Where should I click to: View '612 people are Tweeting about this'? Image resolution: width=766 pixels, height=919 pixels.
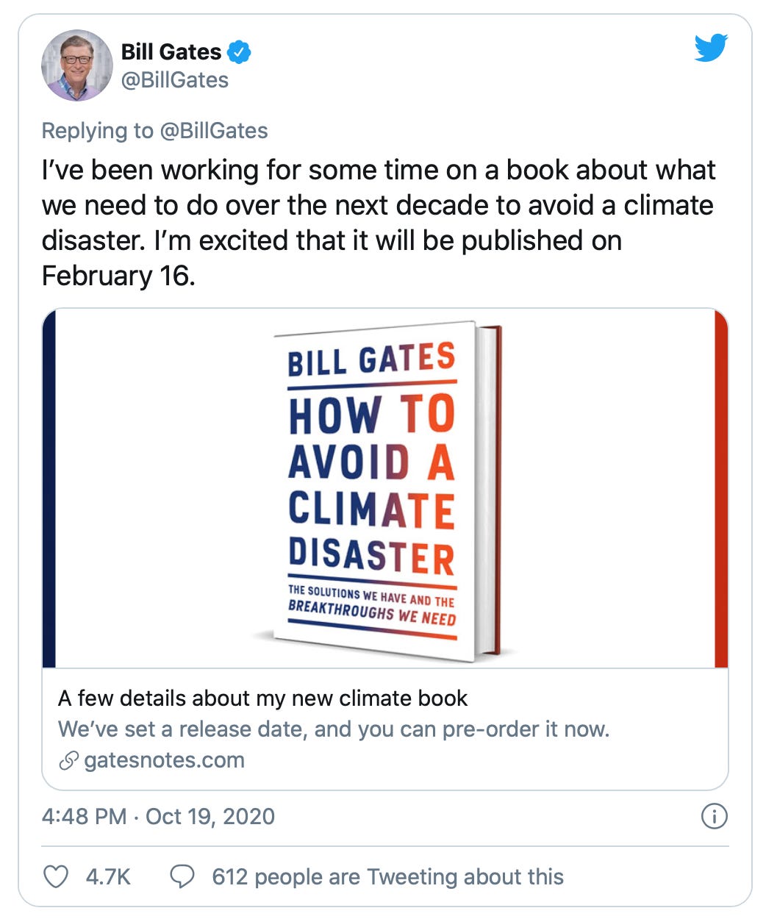tap(387, 876)
